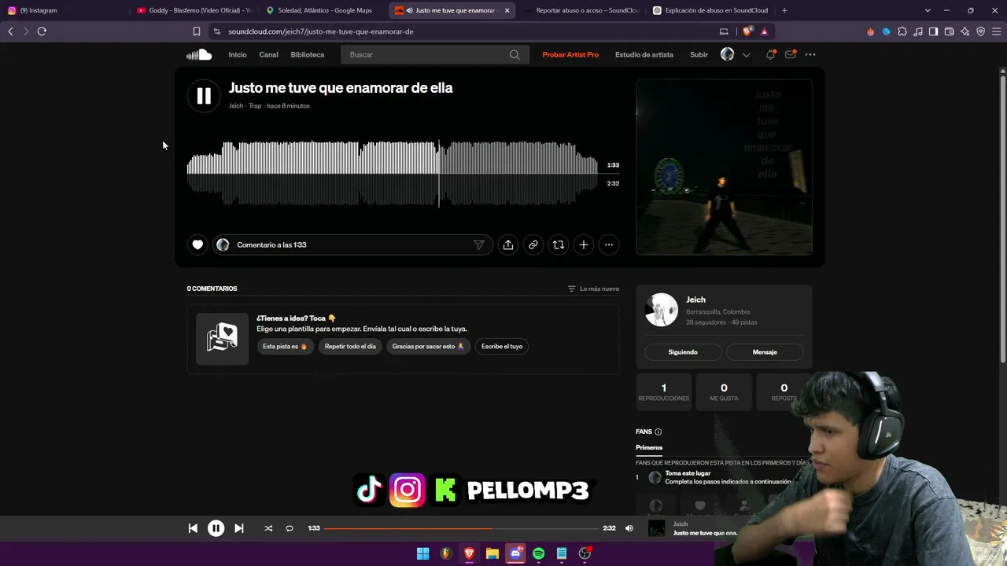Open the Jeich artist name link in sidebar

[x=695, y=300]
